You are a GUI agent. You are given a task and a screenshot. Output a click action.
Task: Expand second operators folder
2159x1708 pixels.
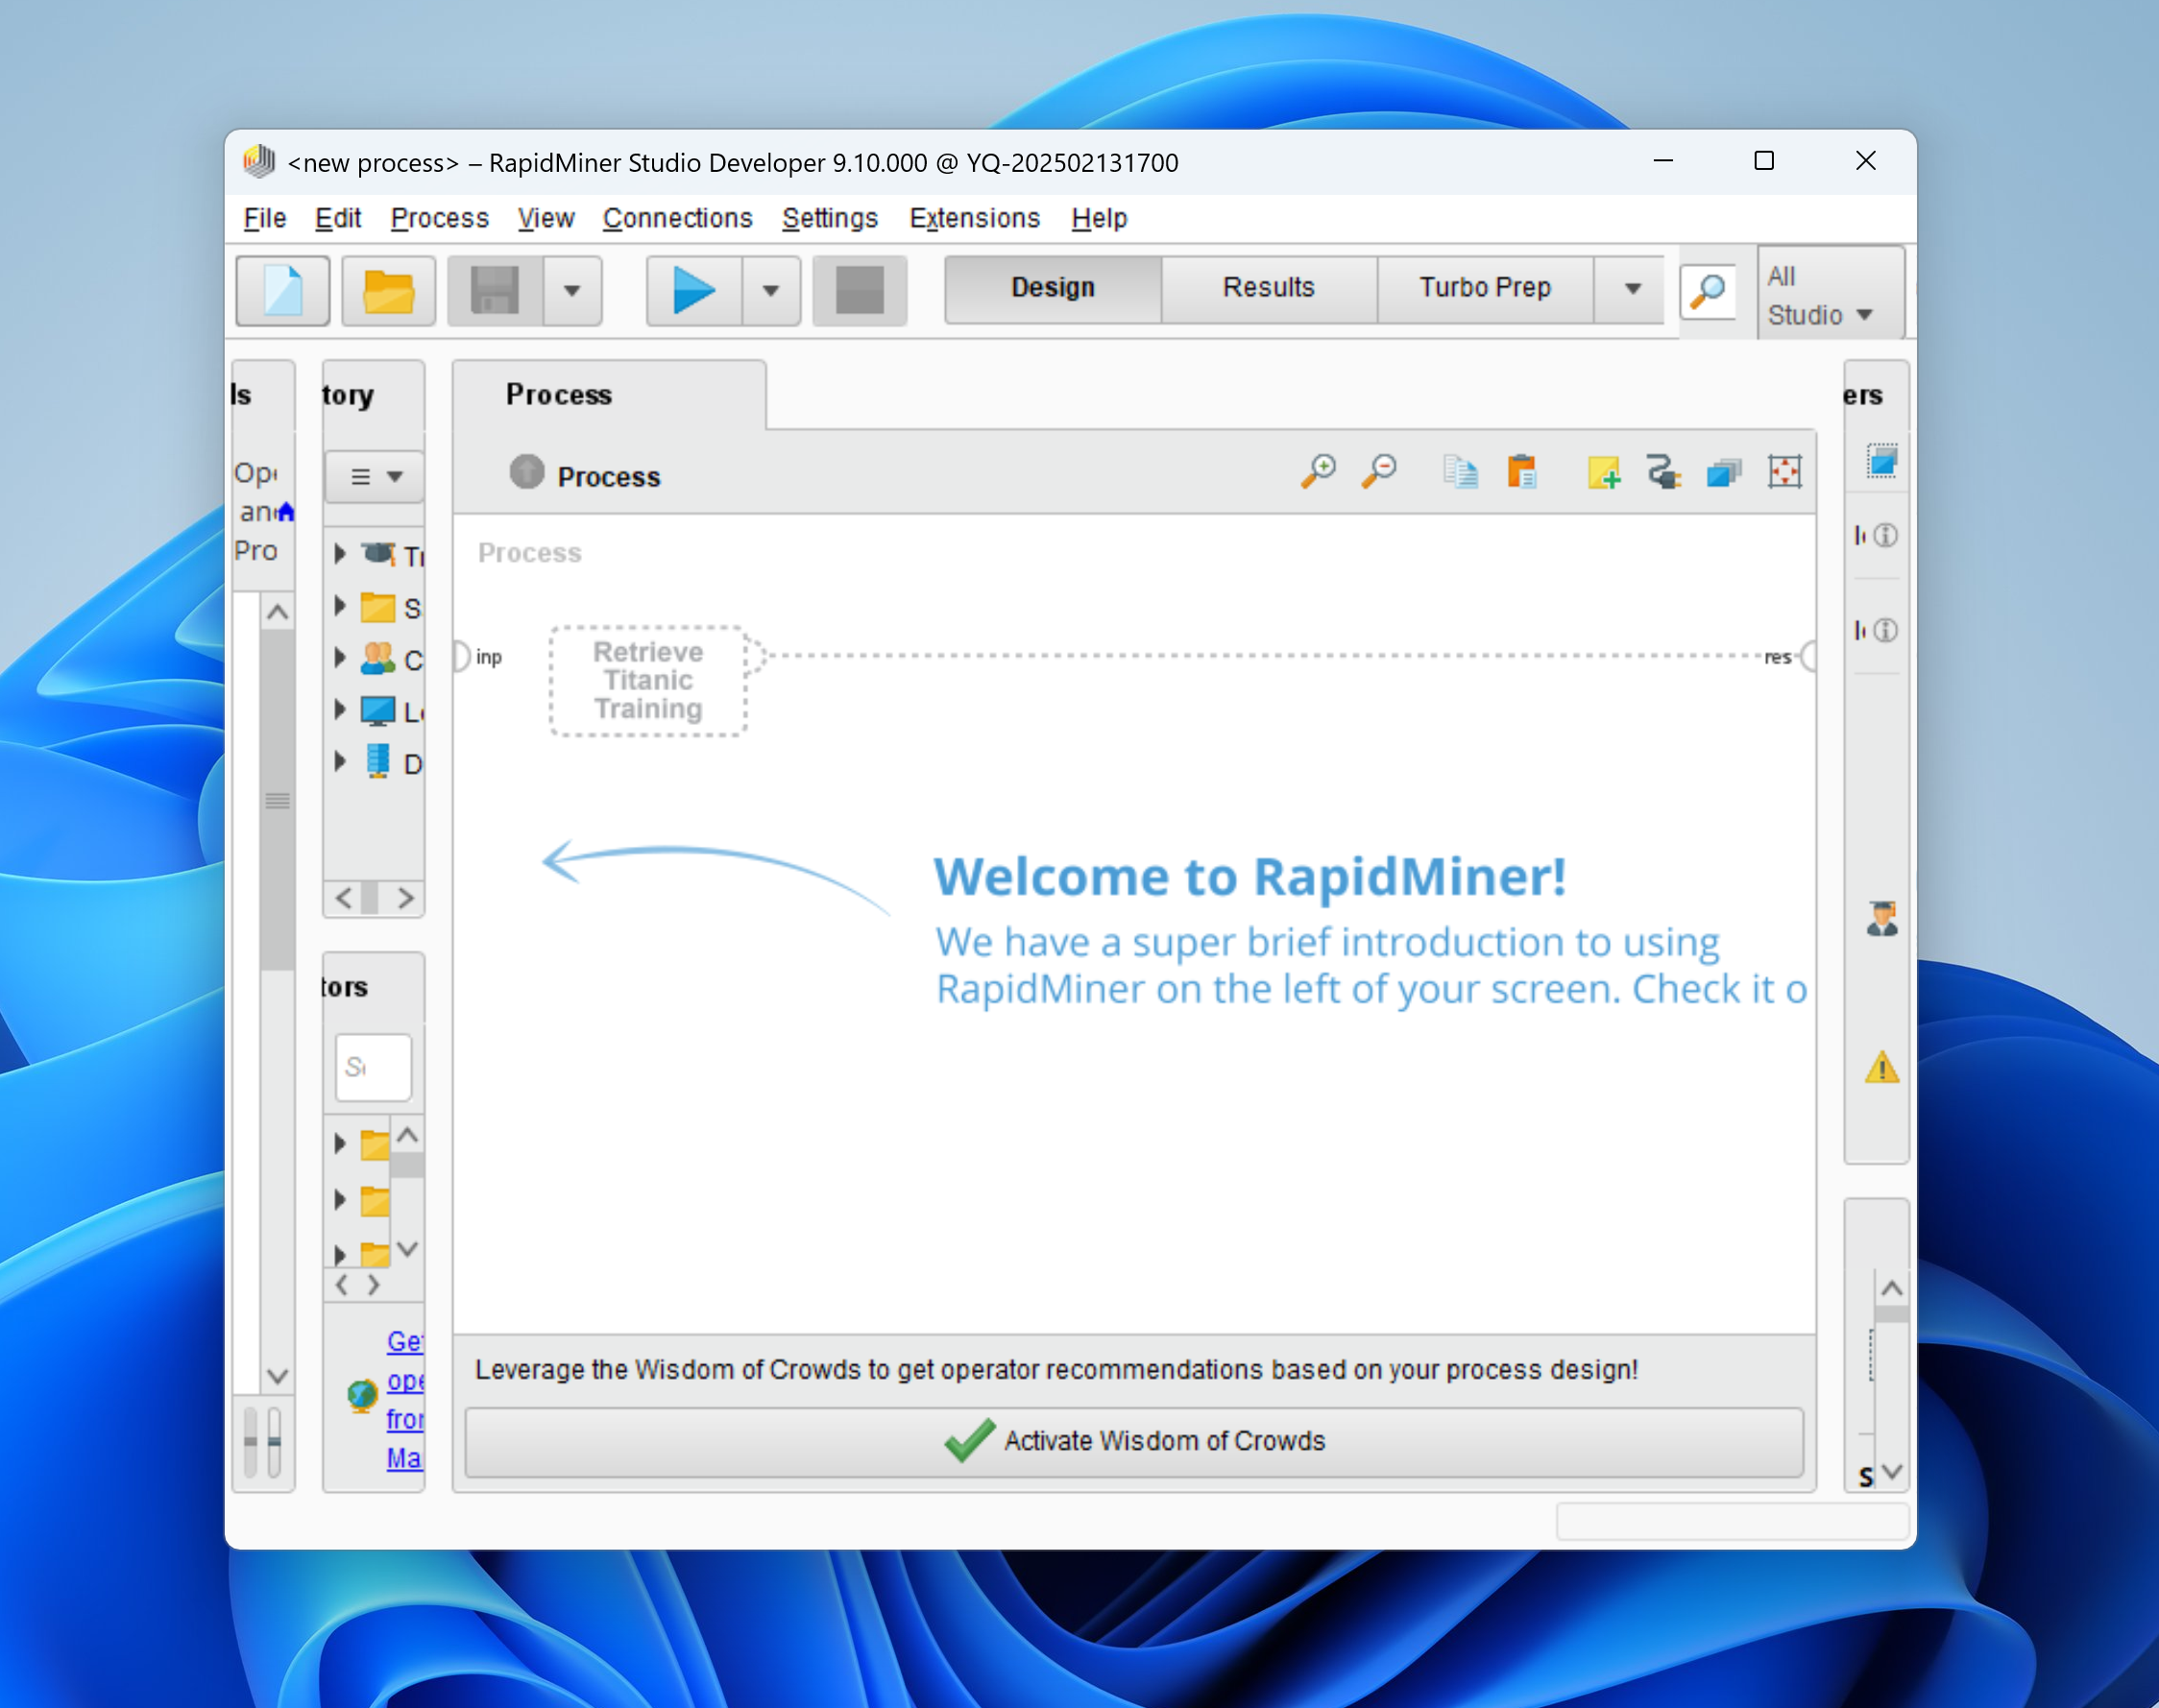pos(340,1198)
